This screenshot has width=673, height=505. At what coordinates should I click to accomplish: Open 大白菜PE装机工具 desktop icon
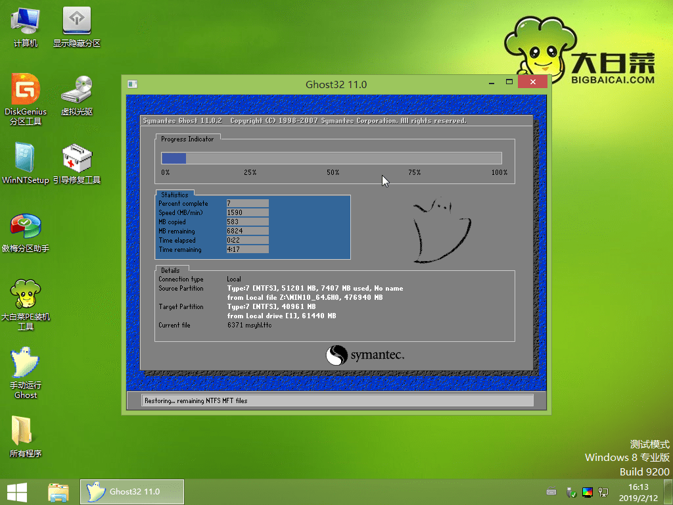tap(26, 305)
